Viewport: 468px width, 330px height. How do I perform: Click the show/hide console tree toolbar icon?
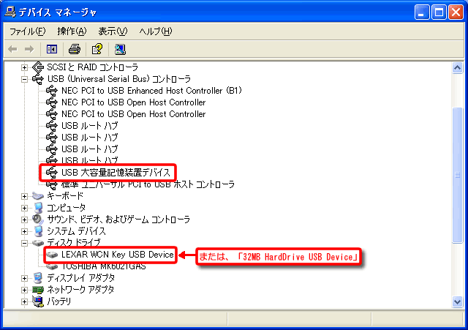tap(52, 49)
